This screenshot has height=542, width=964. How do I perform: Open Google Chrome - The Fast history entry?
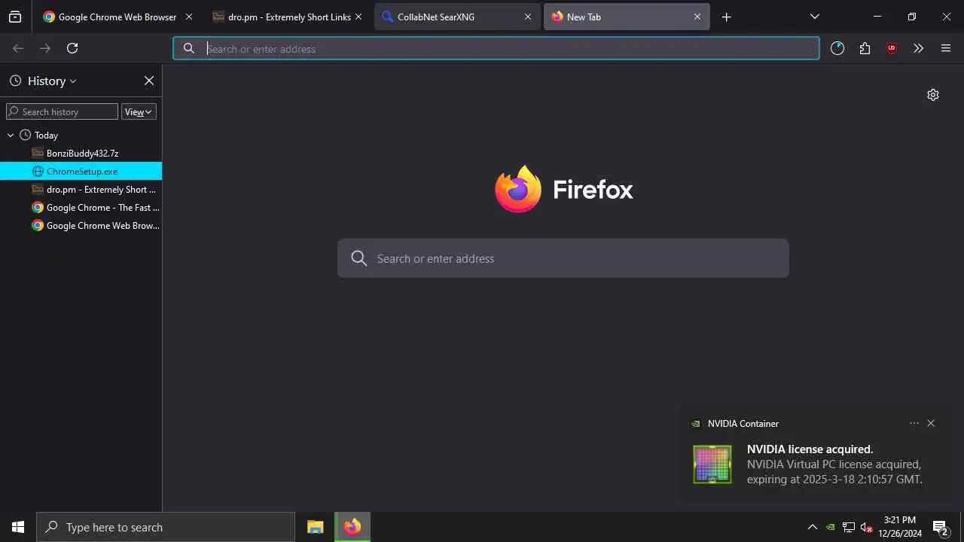[81, 207]
